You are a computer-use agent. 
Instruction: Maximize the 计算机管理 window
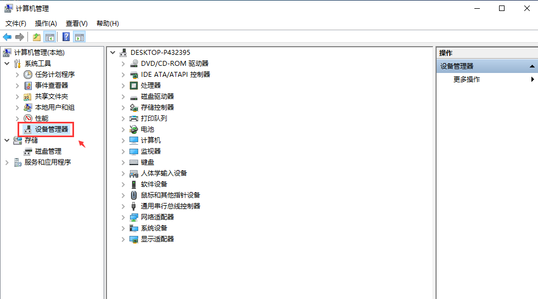[502, 8]
